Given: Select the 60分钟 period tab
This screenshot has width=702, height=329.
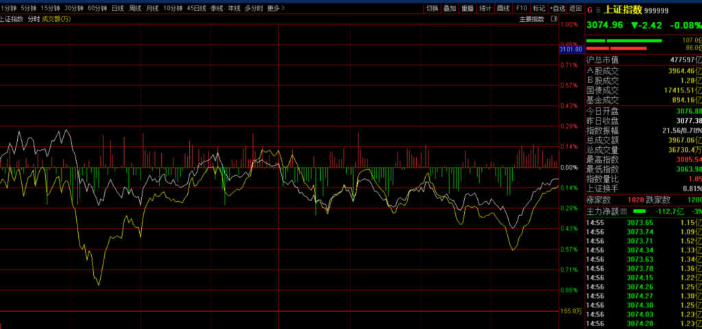Looking at the screenshot, I should pyautogui.click(x=98, y=8).
